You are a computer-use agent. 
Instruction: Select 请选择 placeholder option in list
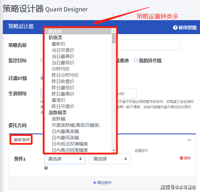pos(78,31)
